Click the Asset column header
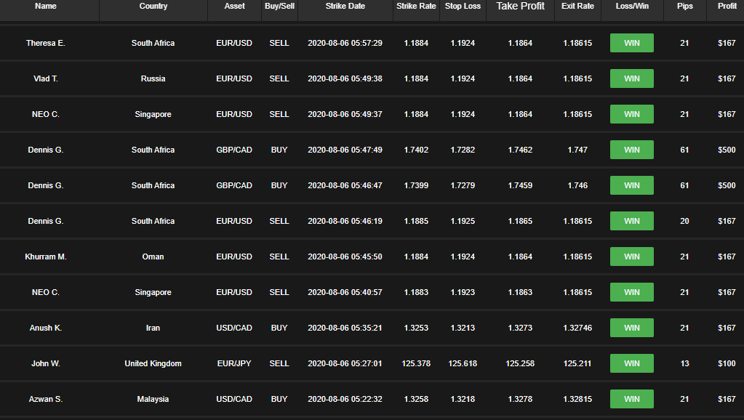Screen dimensions: 744x420 234,6
